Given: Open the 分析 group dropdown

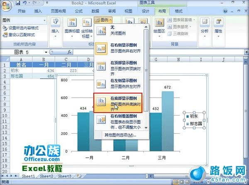Looking at the screenshot, I should coord(205,28).
